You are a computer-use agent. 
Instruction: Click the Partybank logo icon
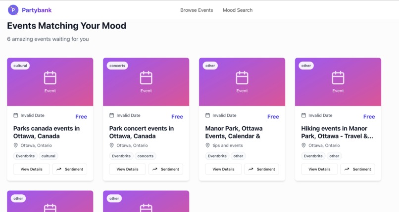13,10
